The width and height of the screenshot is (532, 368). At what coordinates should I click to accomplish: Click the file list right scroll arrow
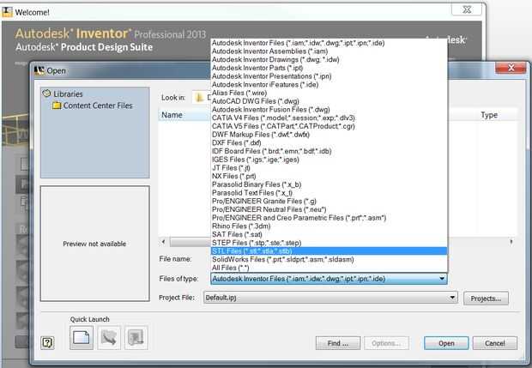tap(511, 242)
